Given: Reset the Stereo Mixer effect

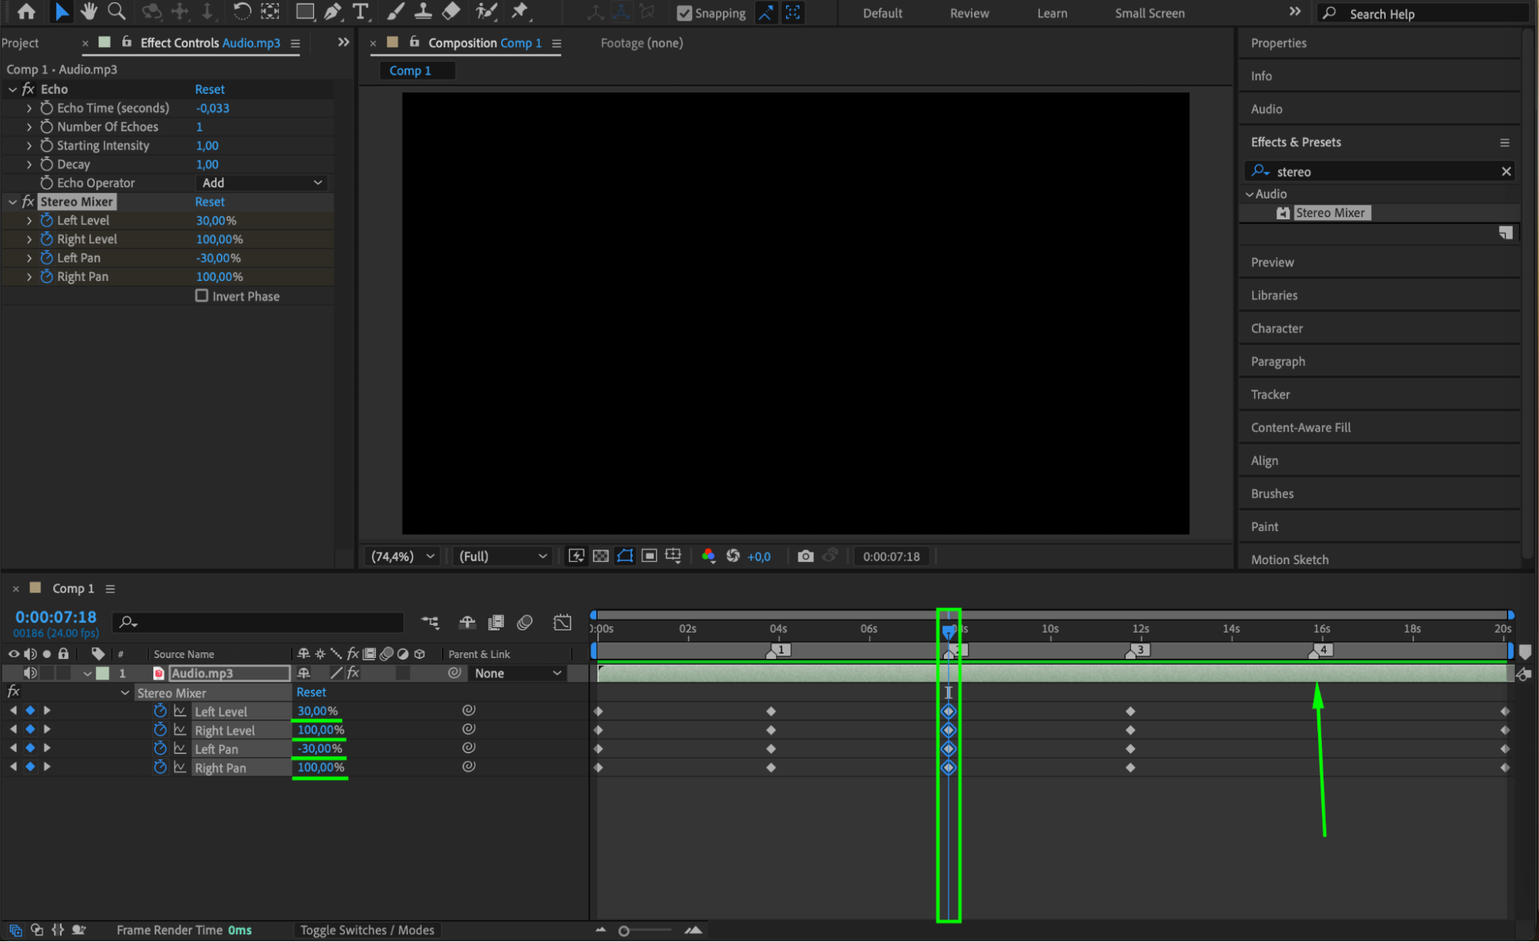Looking at the screenshot, I should 209,202.
